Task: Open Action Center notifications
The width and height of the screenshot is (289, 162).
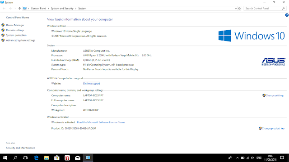Action: pyautogui.click(x=282, y=158)
